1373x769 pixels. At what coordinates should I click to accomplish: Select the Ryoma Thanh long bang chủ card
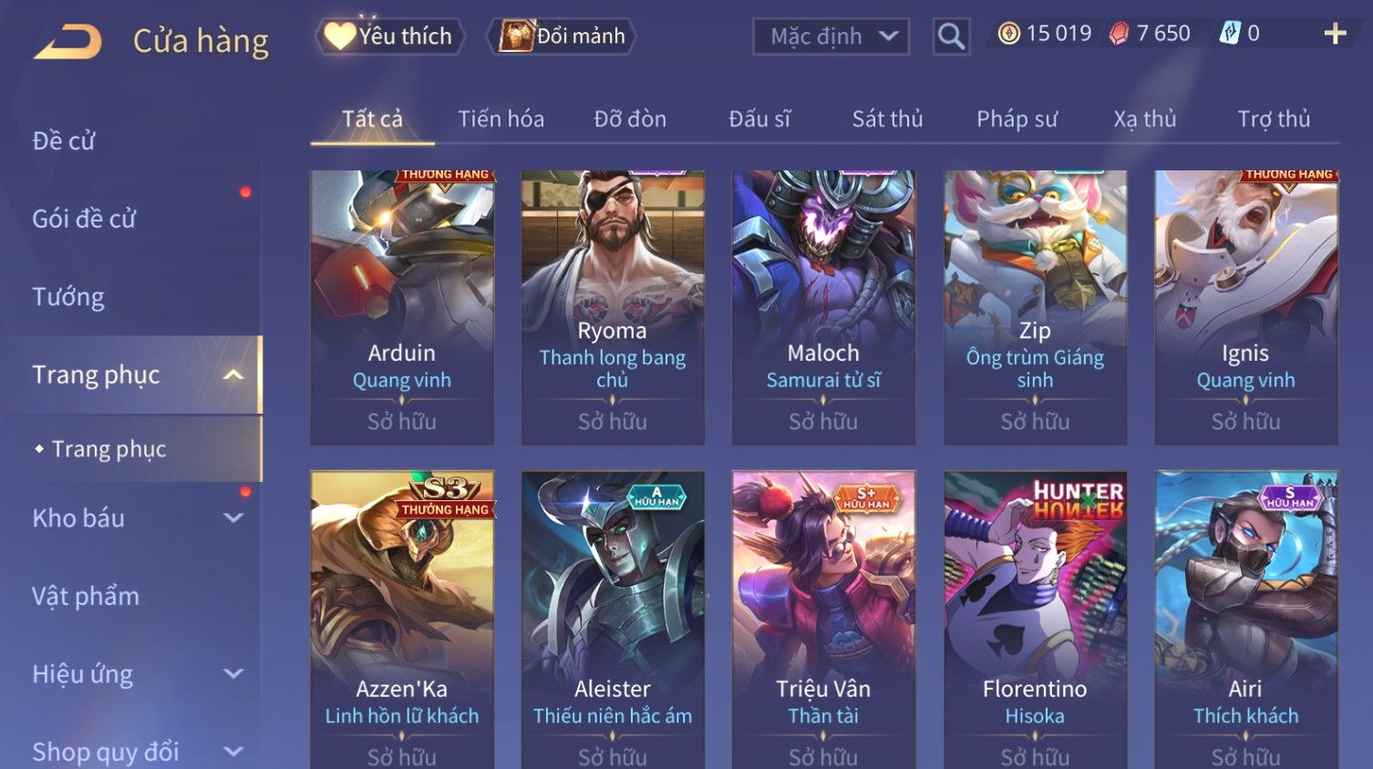pyautogui.click(x=613, y=307)
